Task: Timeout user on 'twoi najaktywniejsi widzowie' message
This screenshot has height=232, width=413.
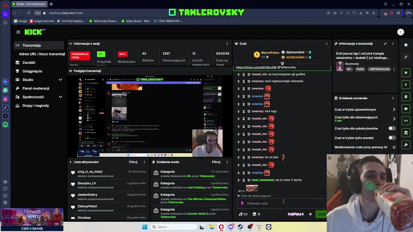Action: [x=244, y=81]
